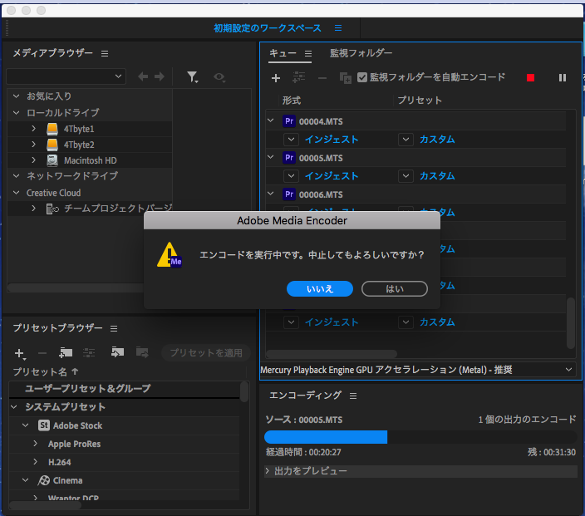Click delete preset minus icon
The height and width of the screenshot is (516, 585).
tap(42, 353)
